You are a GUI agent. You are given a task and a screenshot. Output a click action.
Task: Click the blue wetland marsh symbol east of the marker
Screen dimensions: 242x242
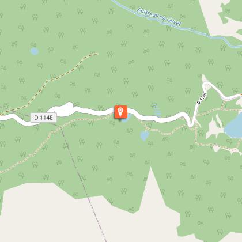(x=157, y=111)
